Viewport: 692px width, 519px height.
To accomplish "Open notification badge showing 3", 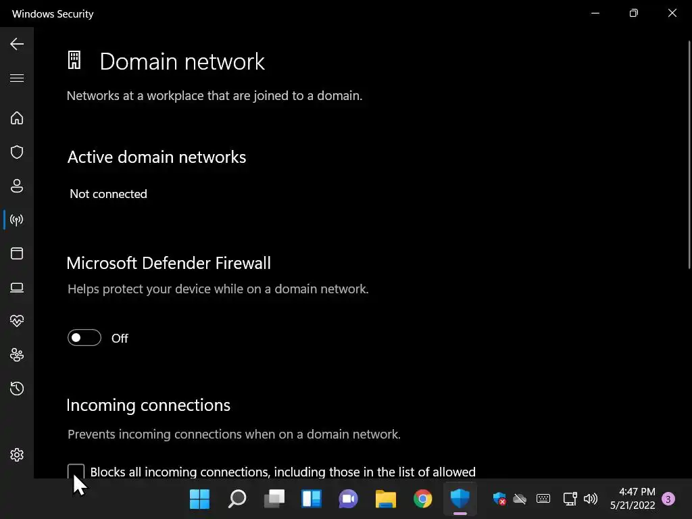I will click(x=668, y=499).
